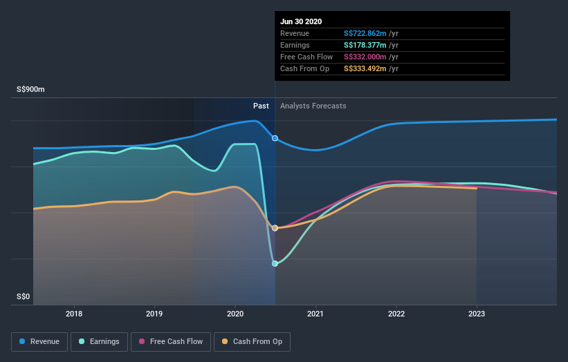568x362 pixels.
Task: Click the Cash From Op data point at Jun 30 2020
Action: [x=275, y=228]
